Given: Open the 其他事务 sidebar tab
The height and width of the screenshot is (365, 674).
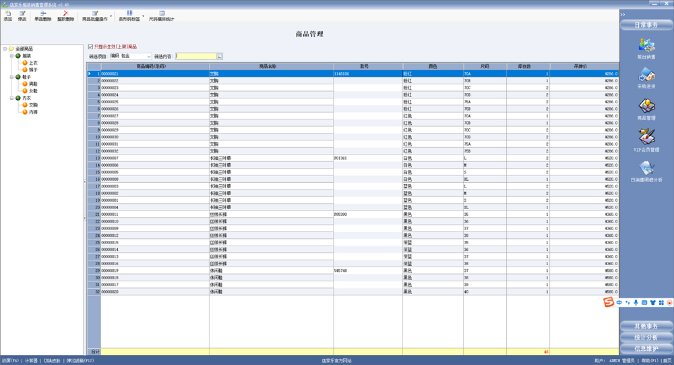Looking at the screenshot, I should (x=646, y=327).
